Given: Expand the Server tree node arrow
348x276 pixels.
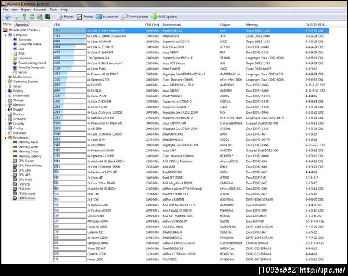Looking at the screenshot, I should (6, 86).
